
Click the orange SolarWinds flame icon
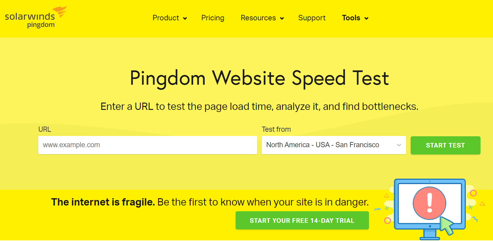(x=61, y=11)
